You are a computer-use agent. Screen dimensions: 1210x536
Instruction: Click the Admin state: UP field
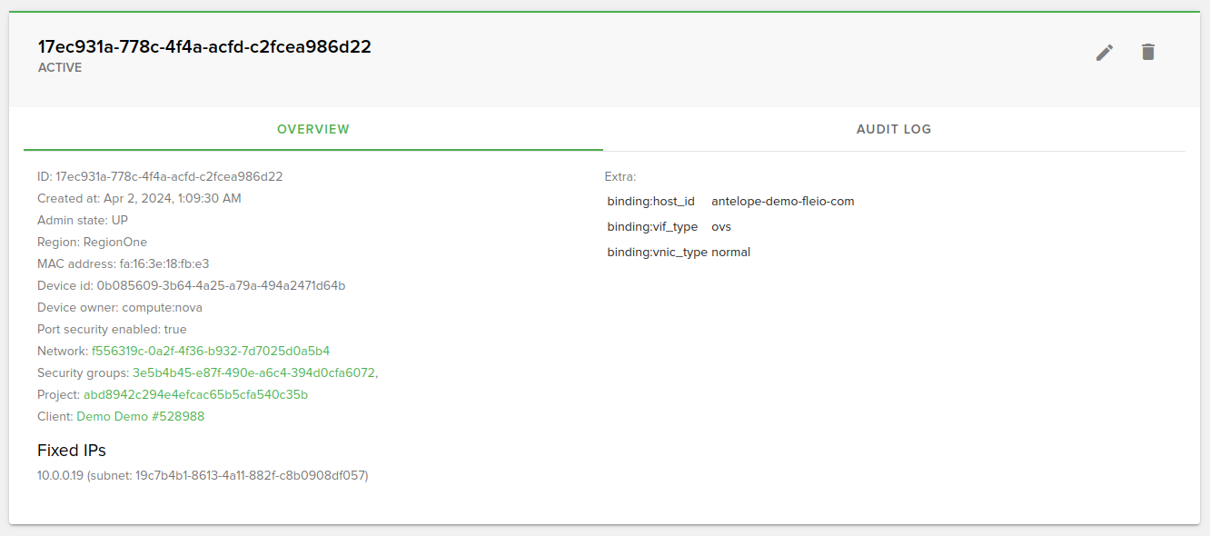81,220
